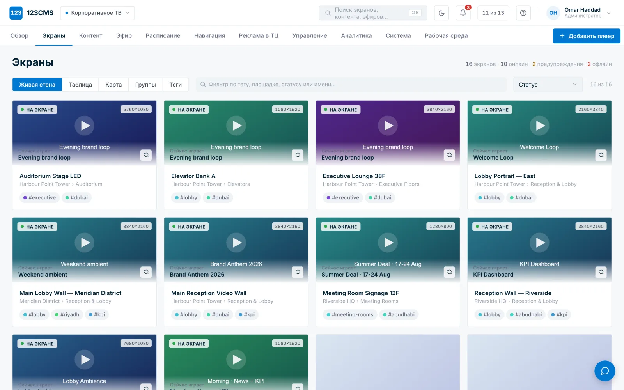Refresh Meeting Room Signage 12F preview
The image size is (624, 390).
tap(450, 272)
